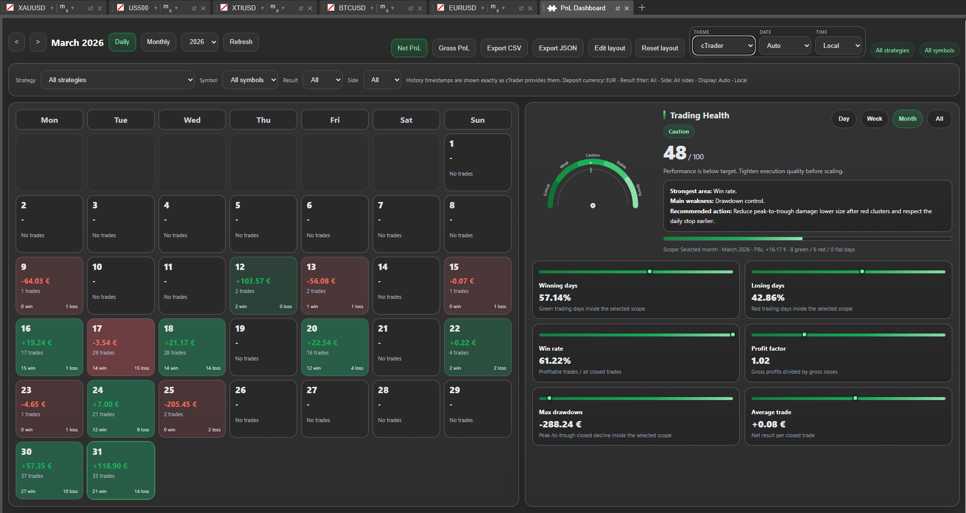
Task: Select Week scope in Trading Health
Action: [x=874, y=119]
